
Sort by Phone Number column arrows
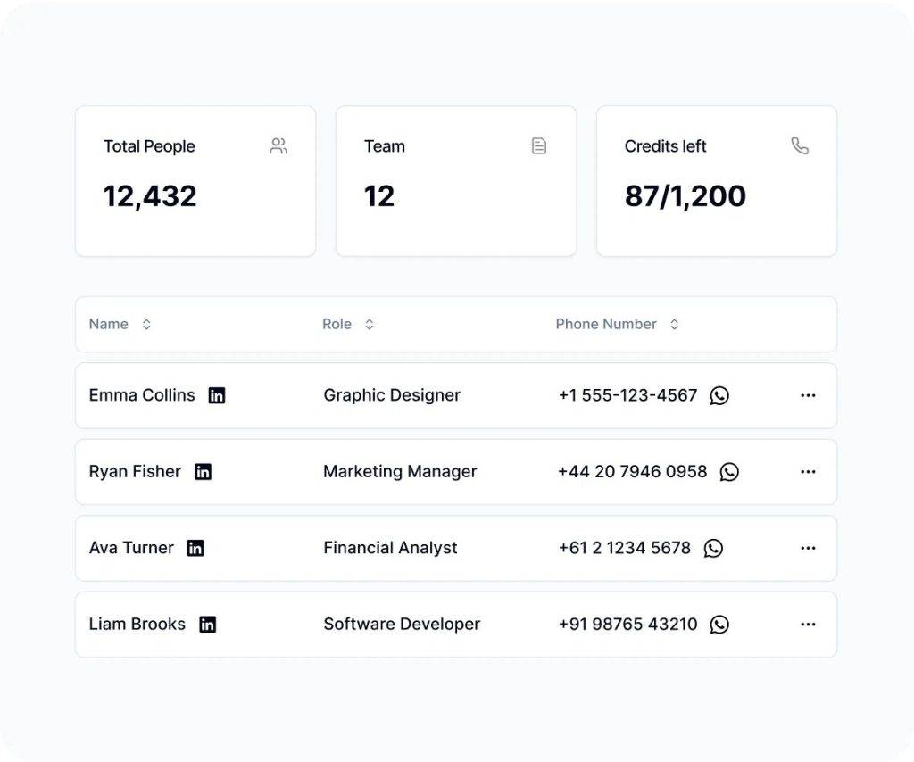coord(674,325)
